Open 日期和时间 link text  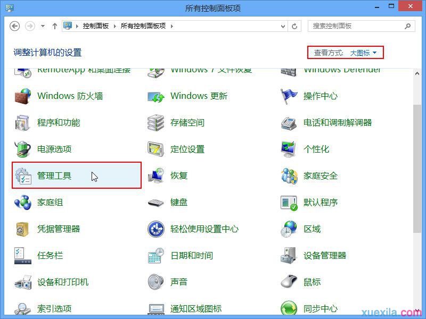(x=192, y=256)
